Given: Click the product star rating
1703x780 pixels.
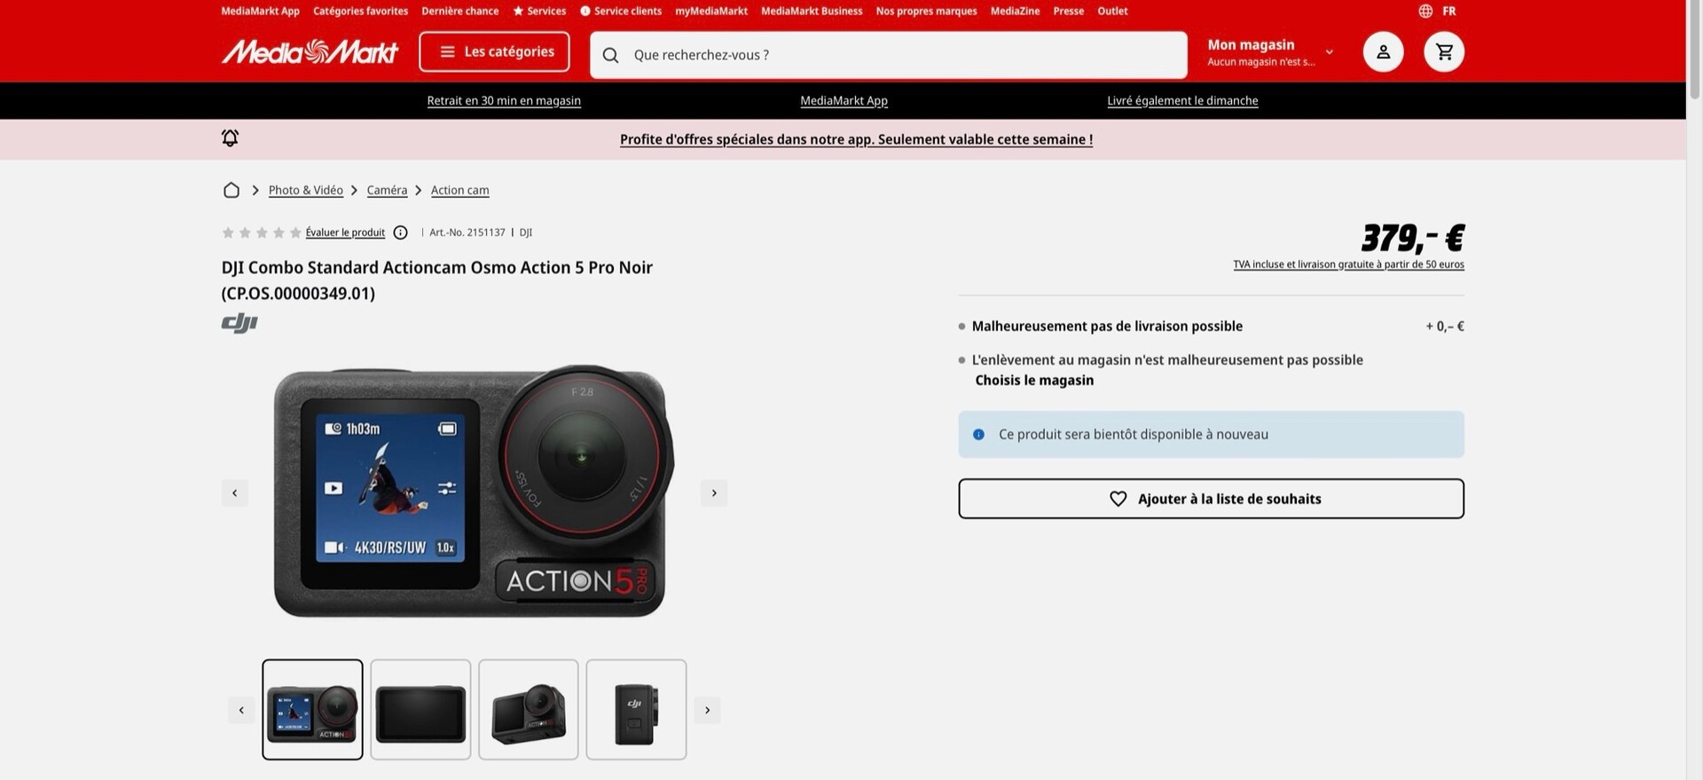Looking at the screenshot, I should [262, 232].
